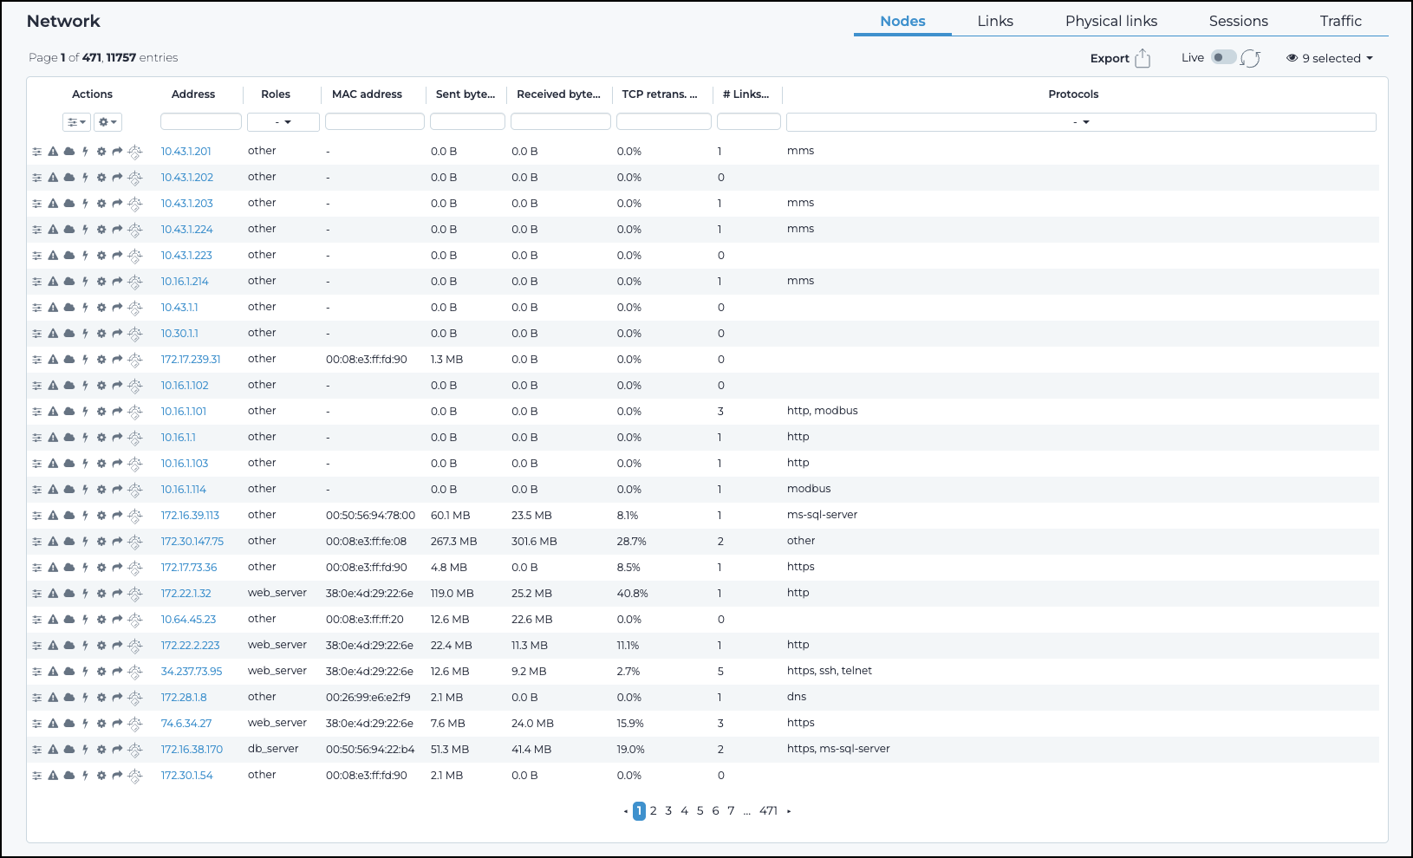The height and width of the screenshot is (858, 1413).
Task: Open node address 74.6.34.27 link
Action: coord(186,724)
